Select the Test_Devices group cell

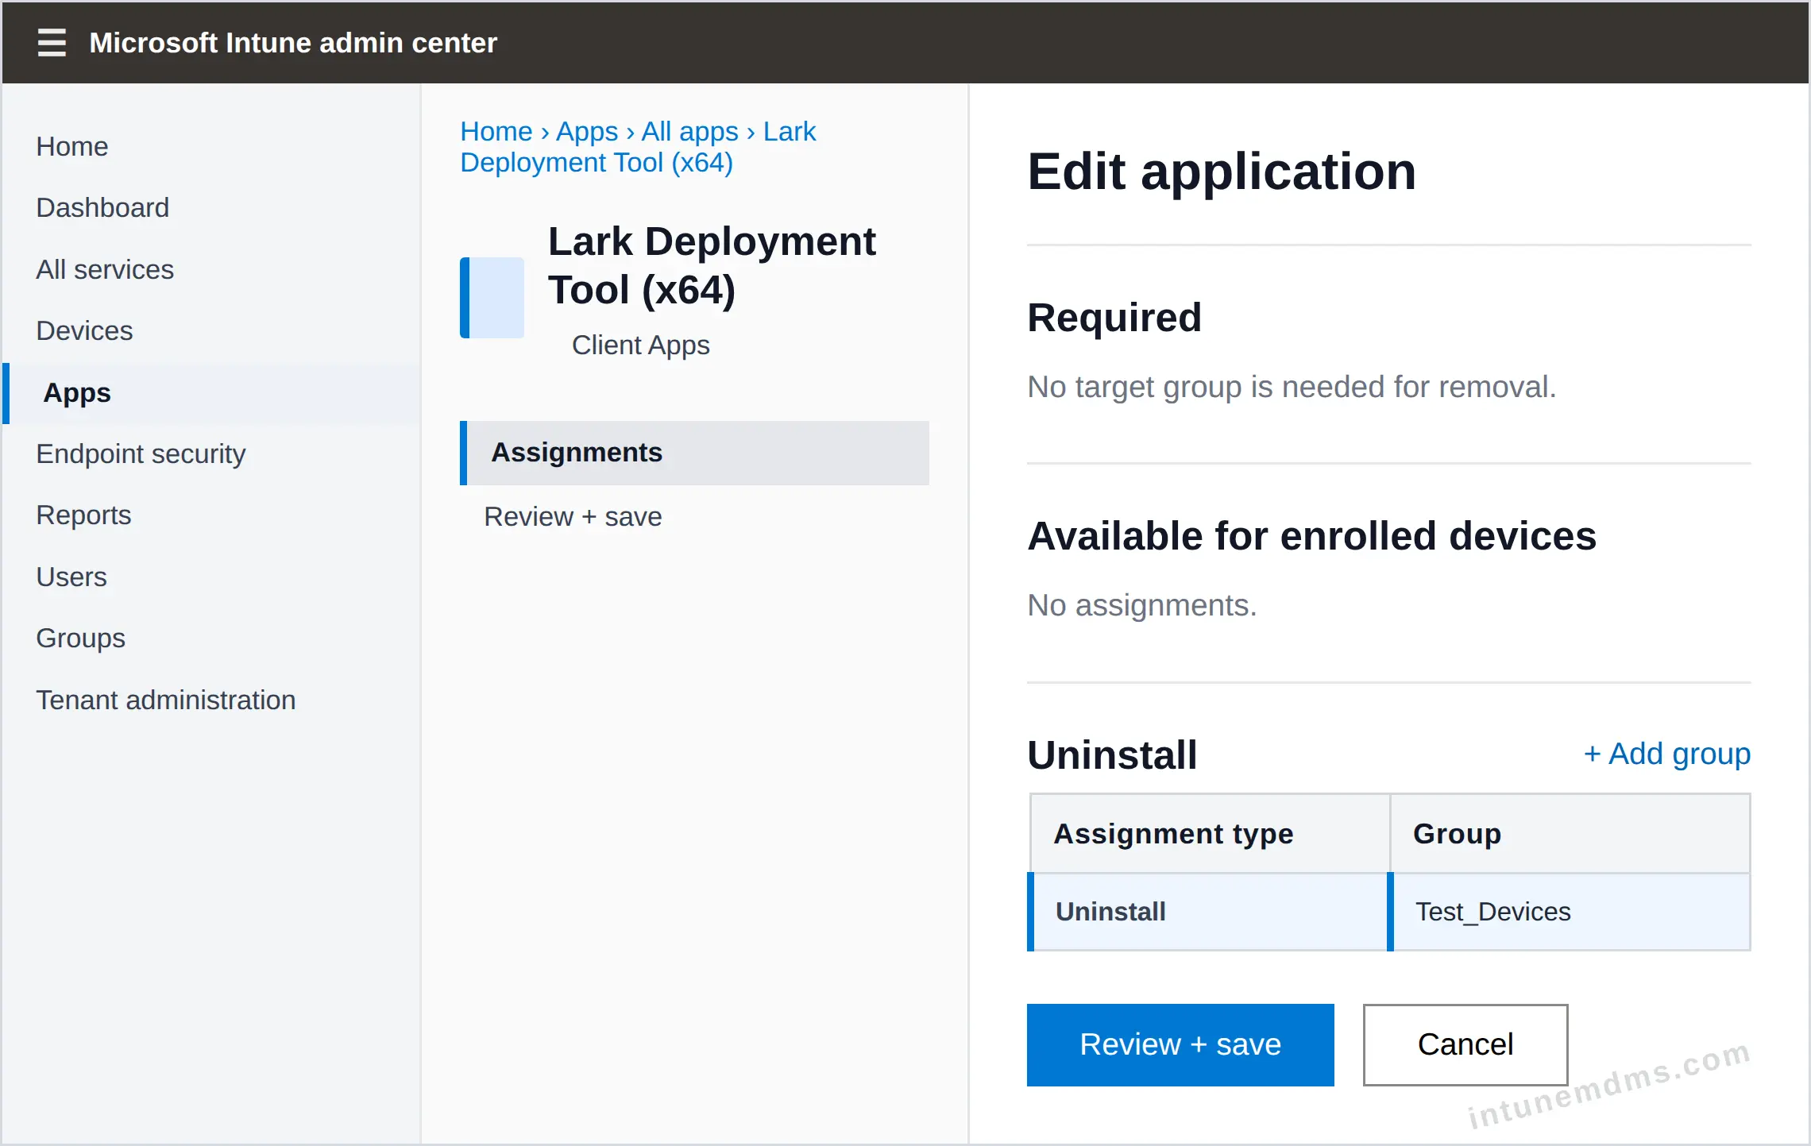1569,912
